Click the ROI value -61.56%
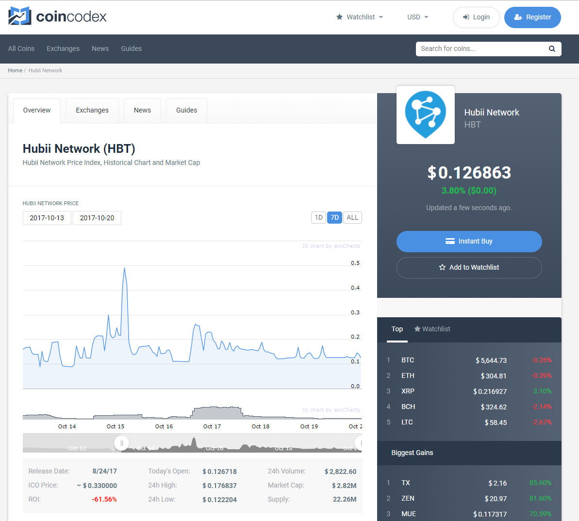The width and height of the screenshot is (579, 521). (104, 499)
